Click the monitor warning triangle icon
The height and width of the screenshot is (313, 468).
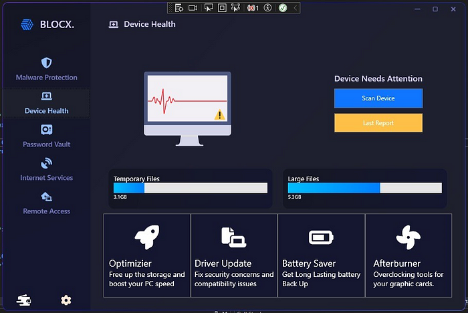click(220, 114)
